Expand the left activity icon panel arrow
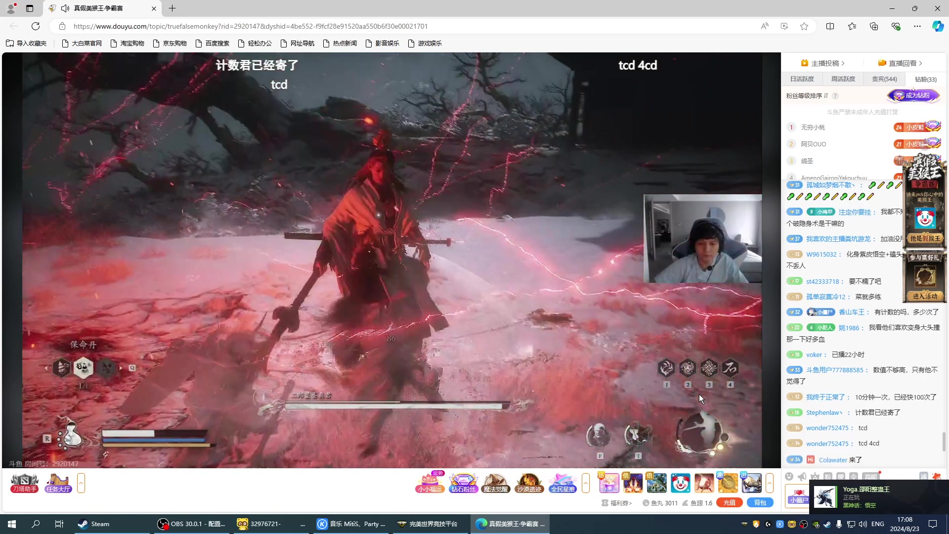The width and height of the screenshot is (949, 534). [x=81, y=483]
